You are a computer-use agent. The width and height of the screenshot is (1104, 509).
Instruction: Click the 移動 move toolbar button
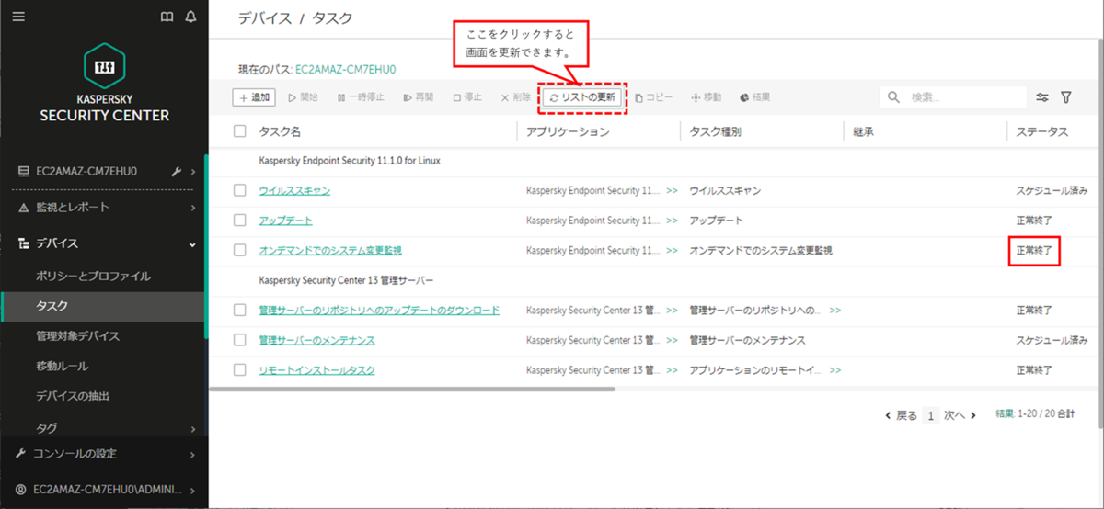(706, 96)
